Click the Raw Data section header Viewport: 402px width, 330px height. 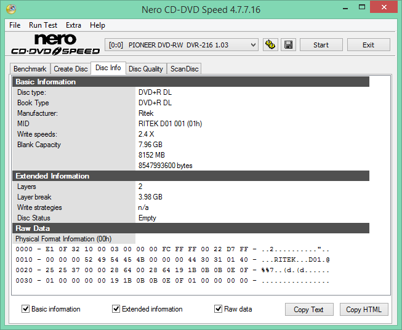[x=191, y=228]
